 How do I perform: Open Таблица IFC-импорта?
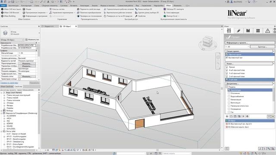coord(173,9)
